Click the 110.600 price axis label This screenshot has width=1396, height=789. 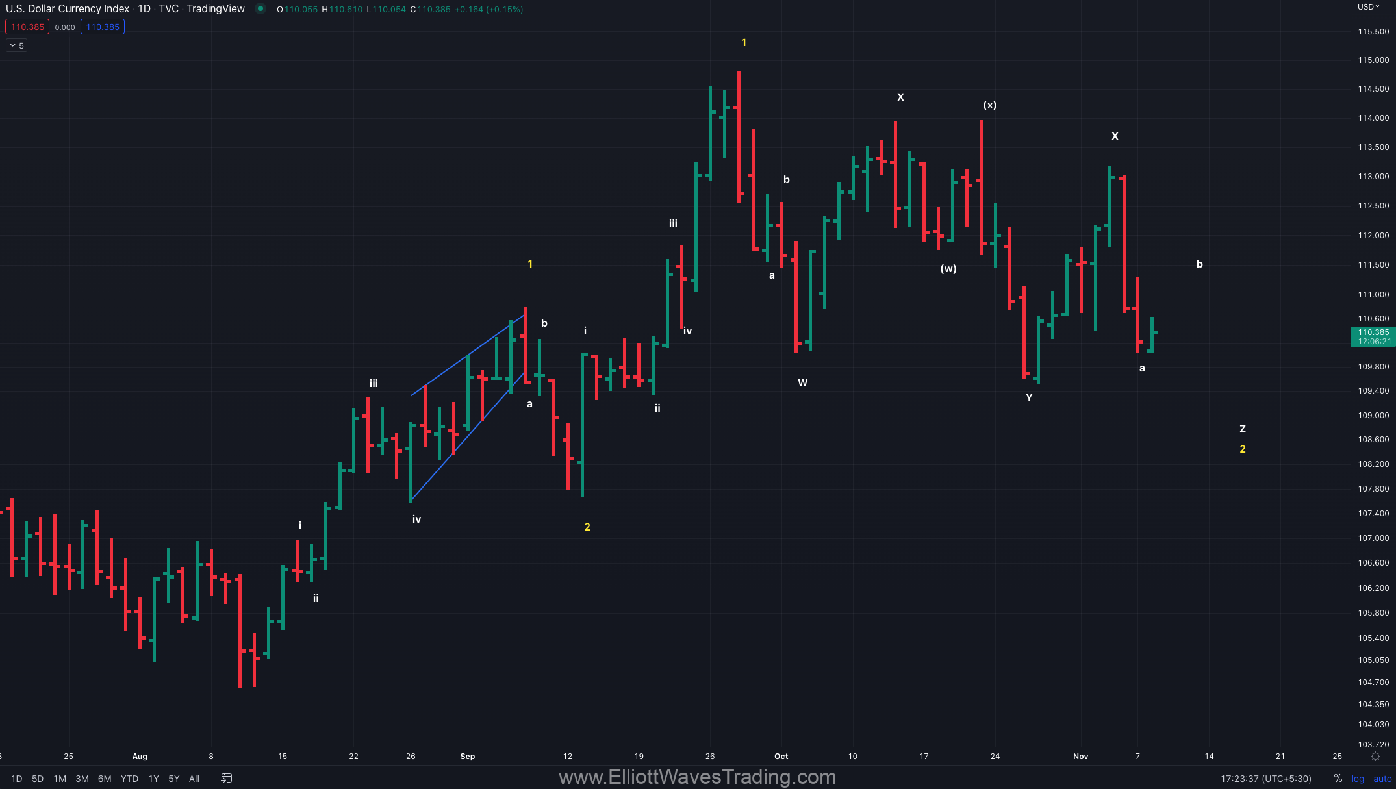tap(1373, 319)
